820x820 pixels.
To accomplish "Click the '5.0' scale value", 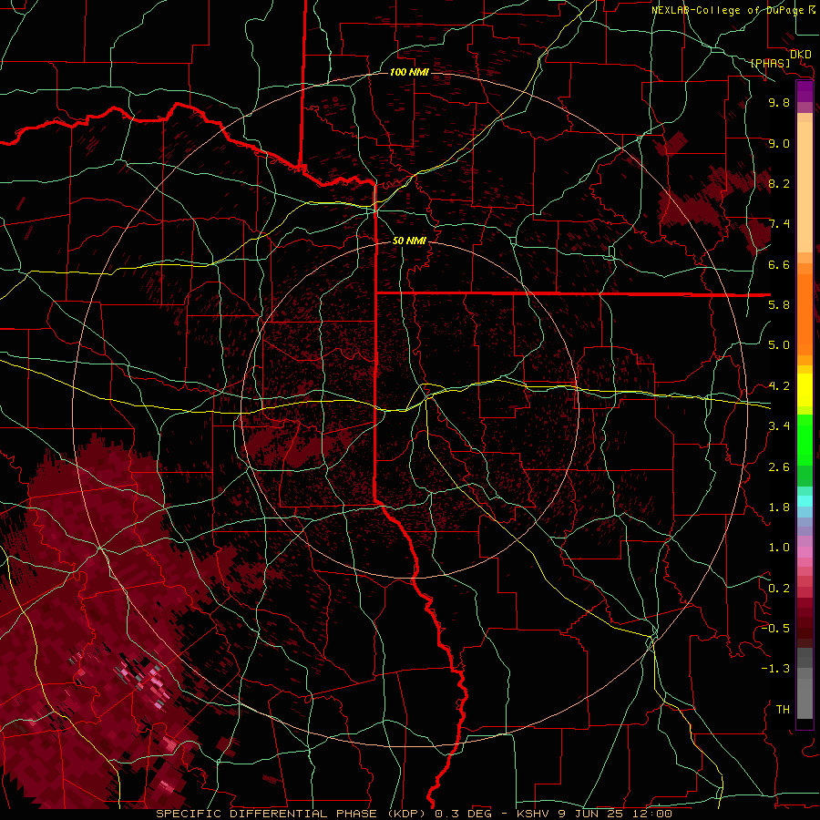I will click(779, 345).
